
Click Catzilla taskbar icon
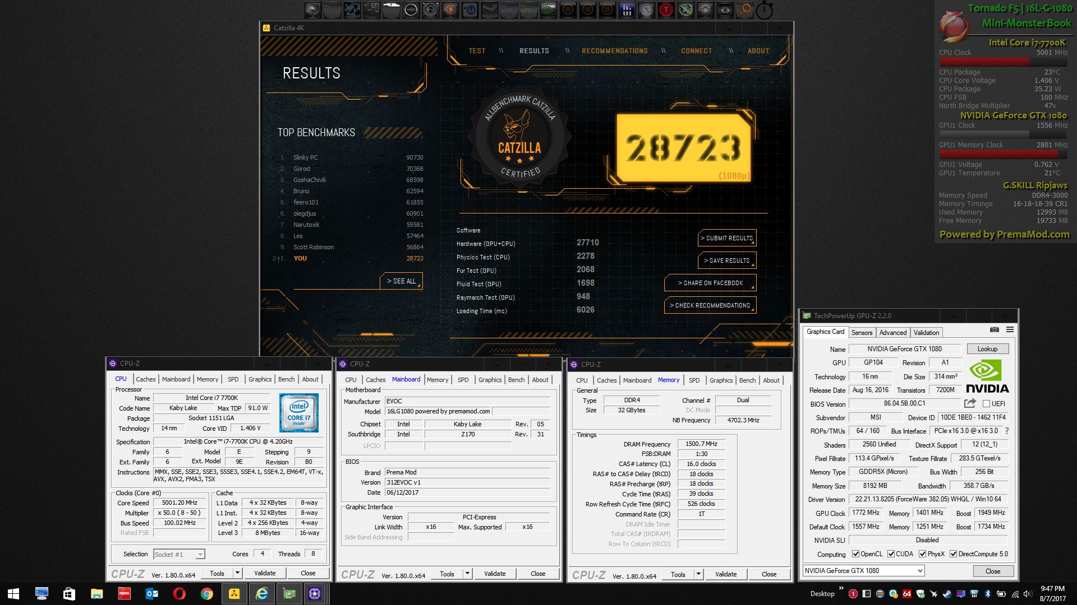[x=234, y=594]
